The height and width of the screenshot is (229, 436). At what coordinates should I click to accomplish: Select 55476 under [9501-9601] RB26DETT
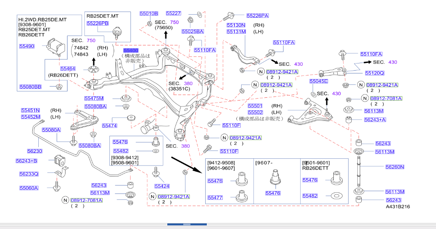[310, 180]
